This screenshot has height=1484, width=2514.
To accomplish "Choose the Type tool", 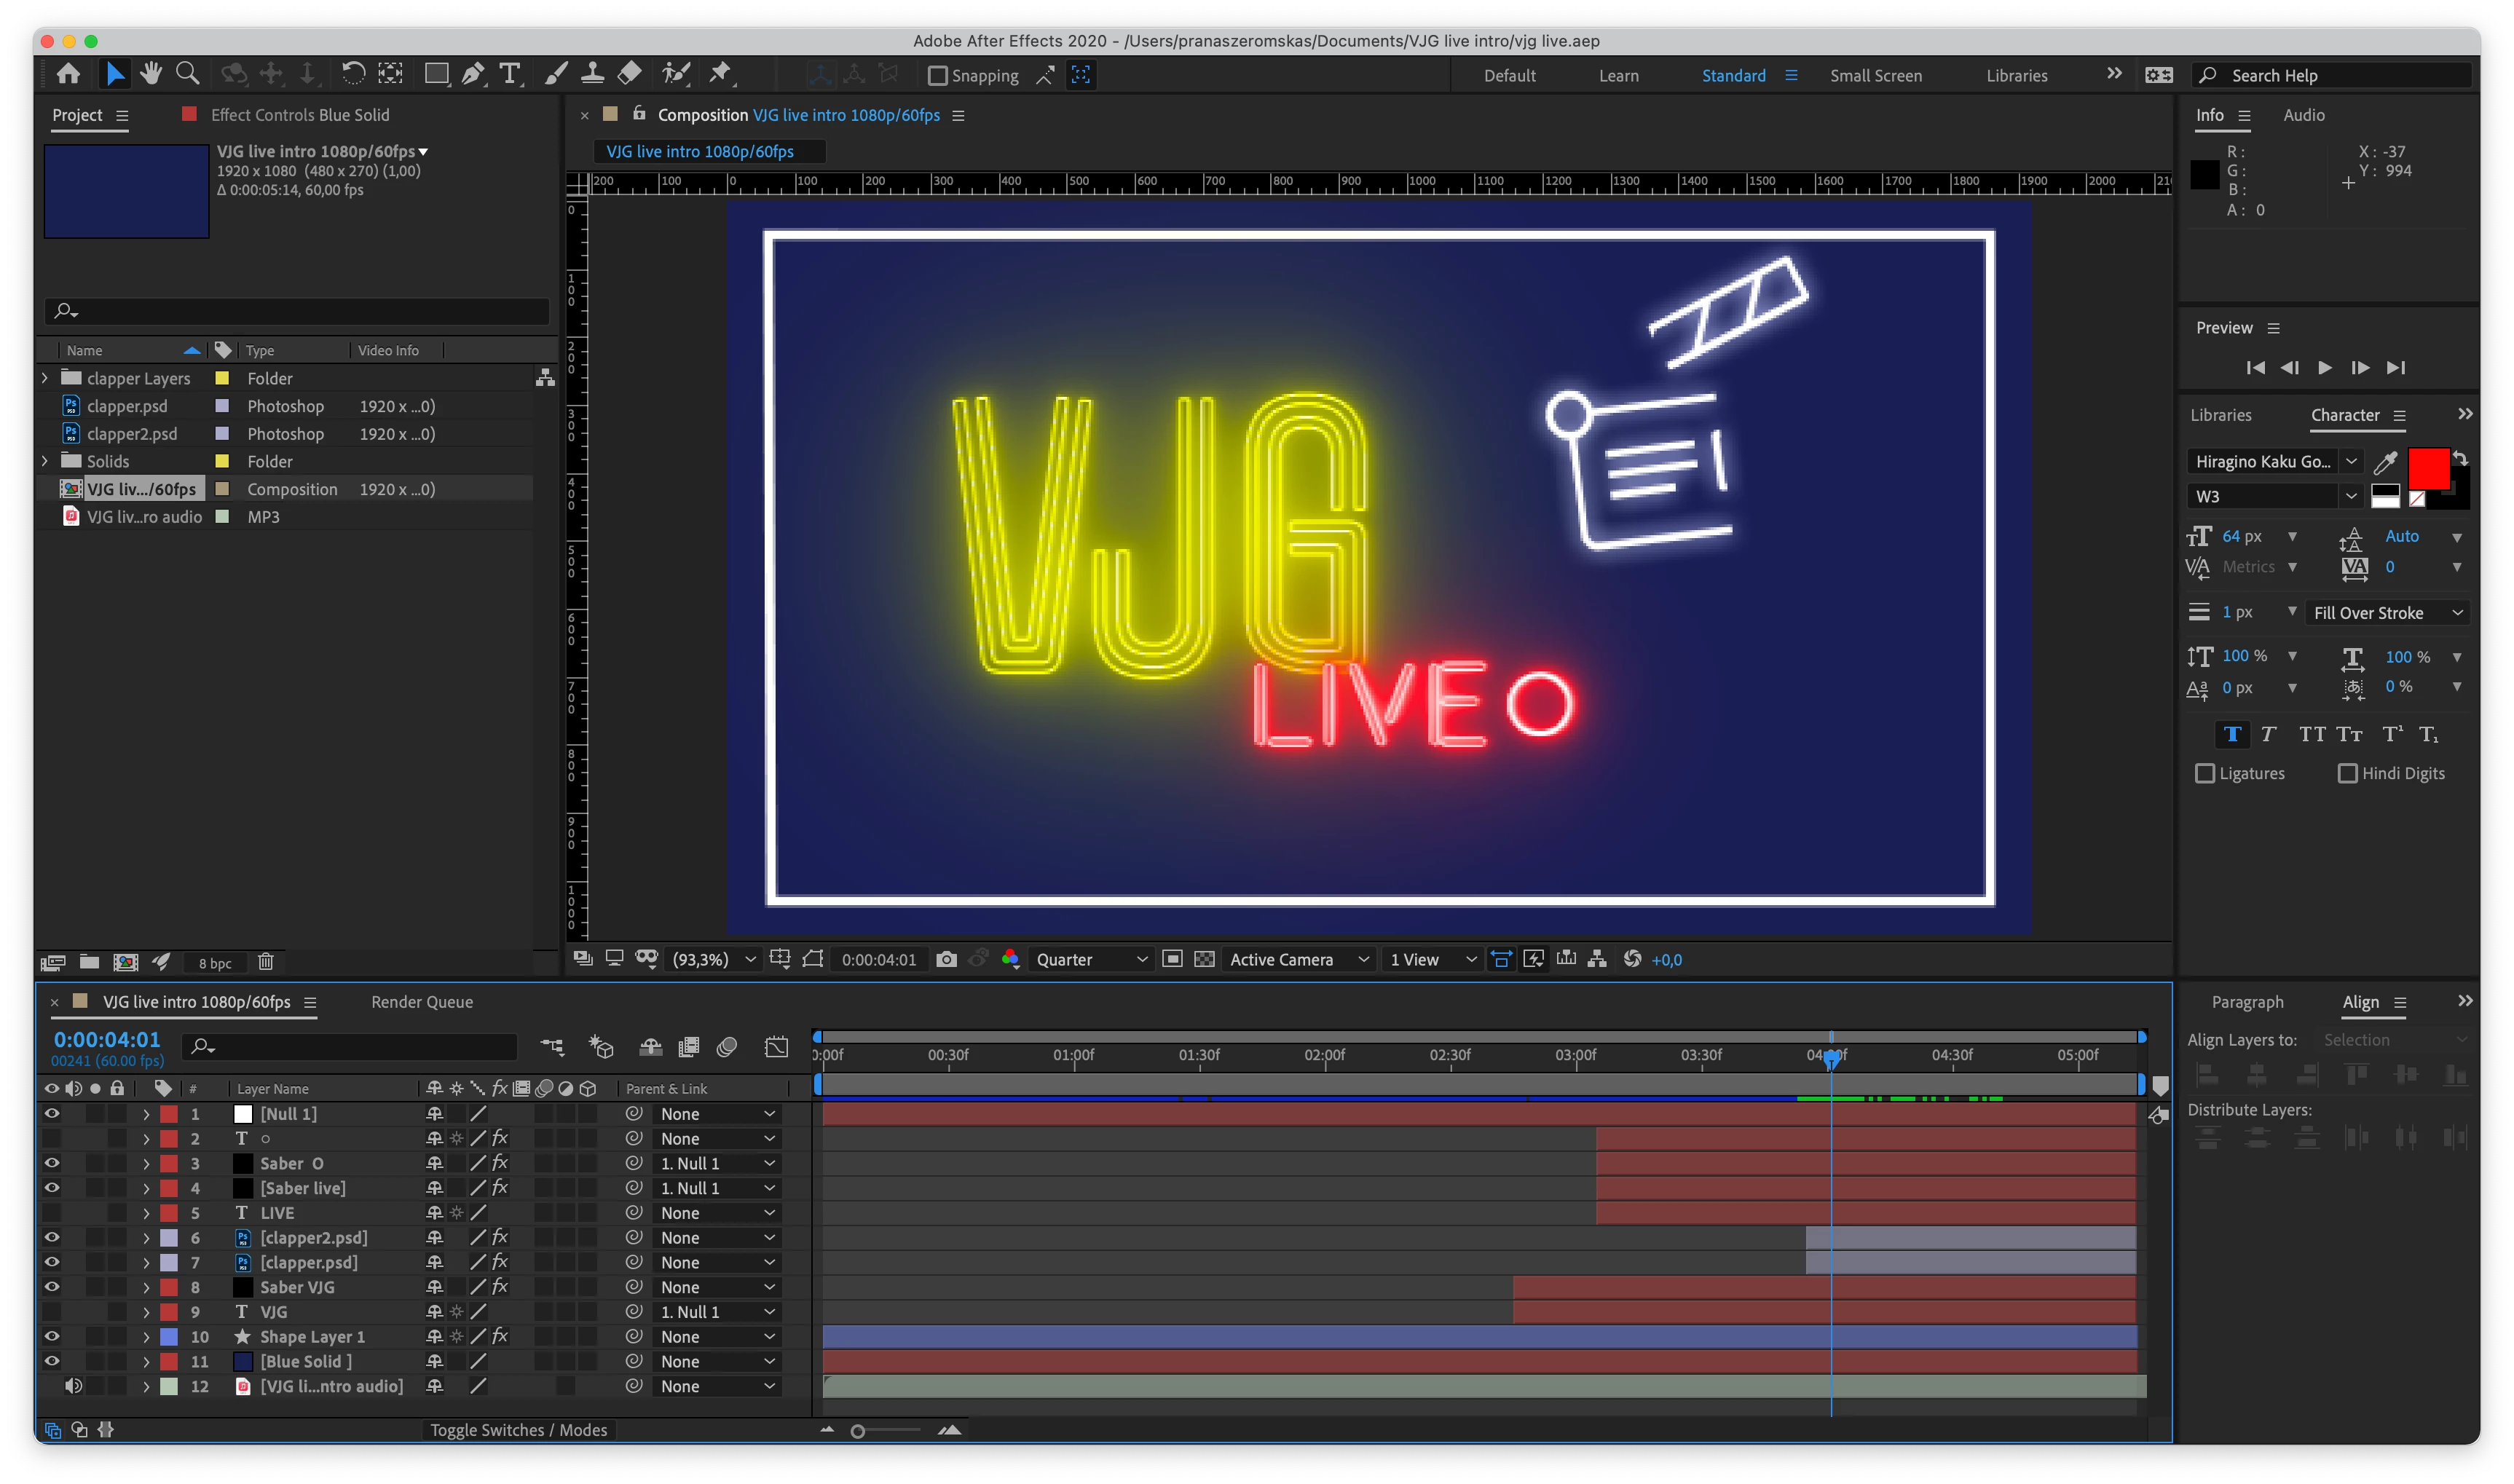I will coord(510,74).
